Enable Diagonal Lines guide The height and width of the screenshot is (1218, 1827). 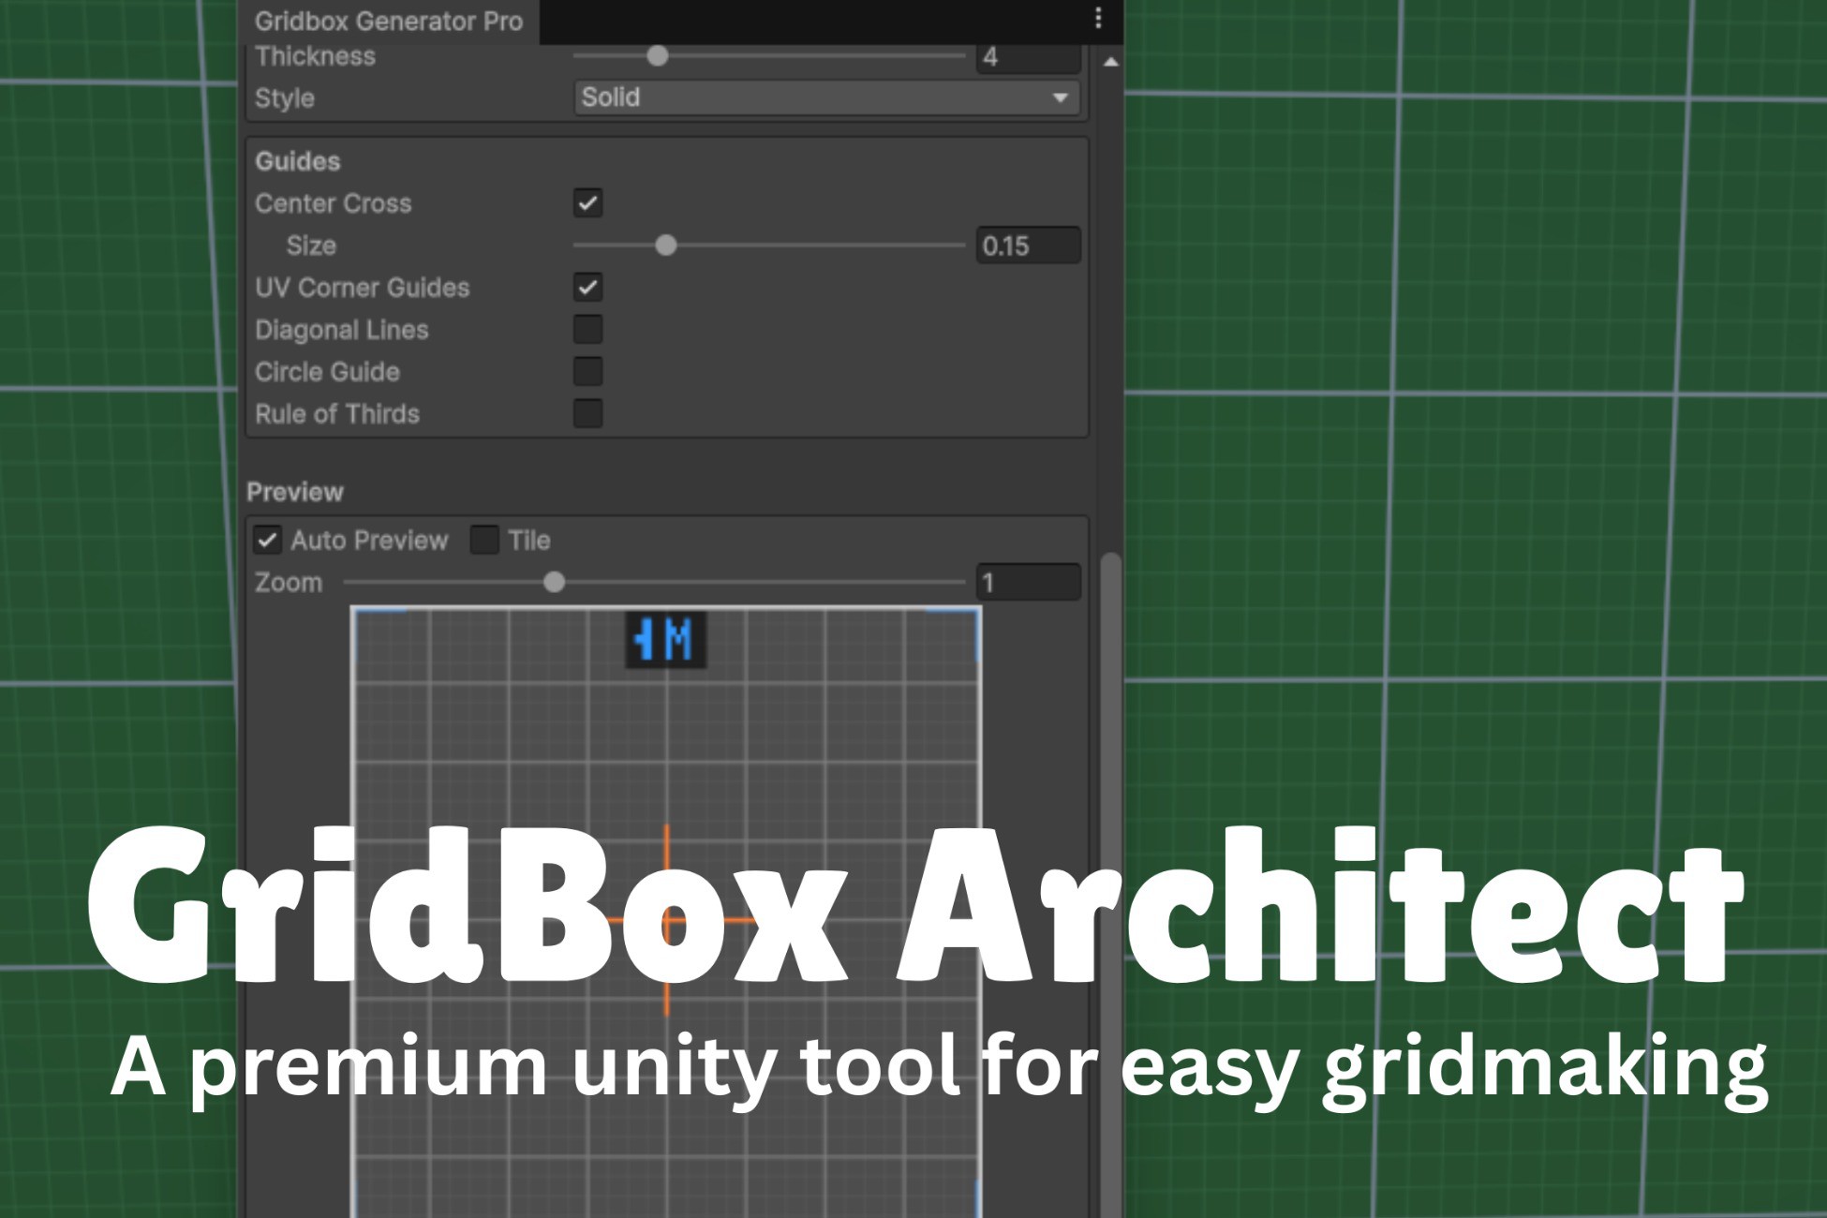(x=587, y=330)
